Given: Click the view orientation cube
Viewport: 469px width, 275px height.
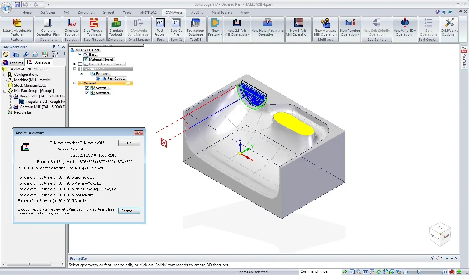Looking at the screenshot, I should click(x=440, y=235).
